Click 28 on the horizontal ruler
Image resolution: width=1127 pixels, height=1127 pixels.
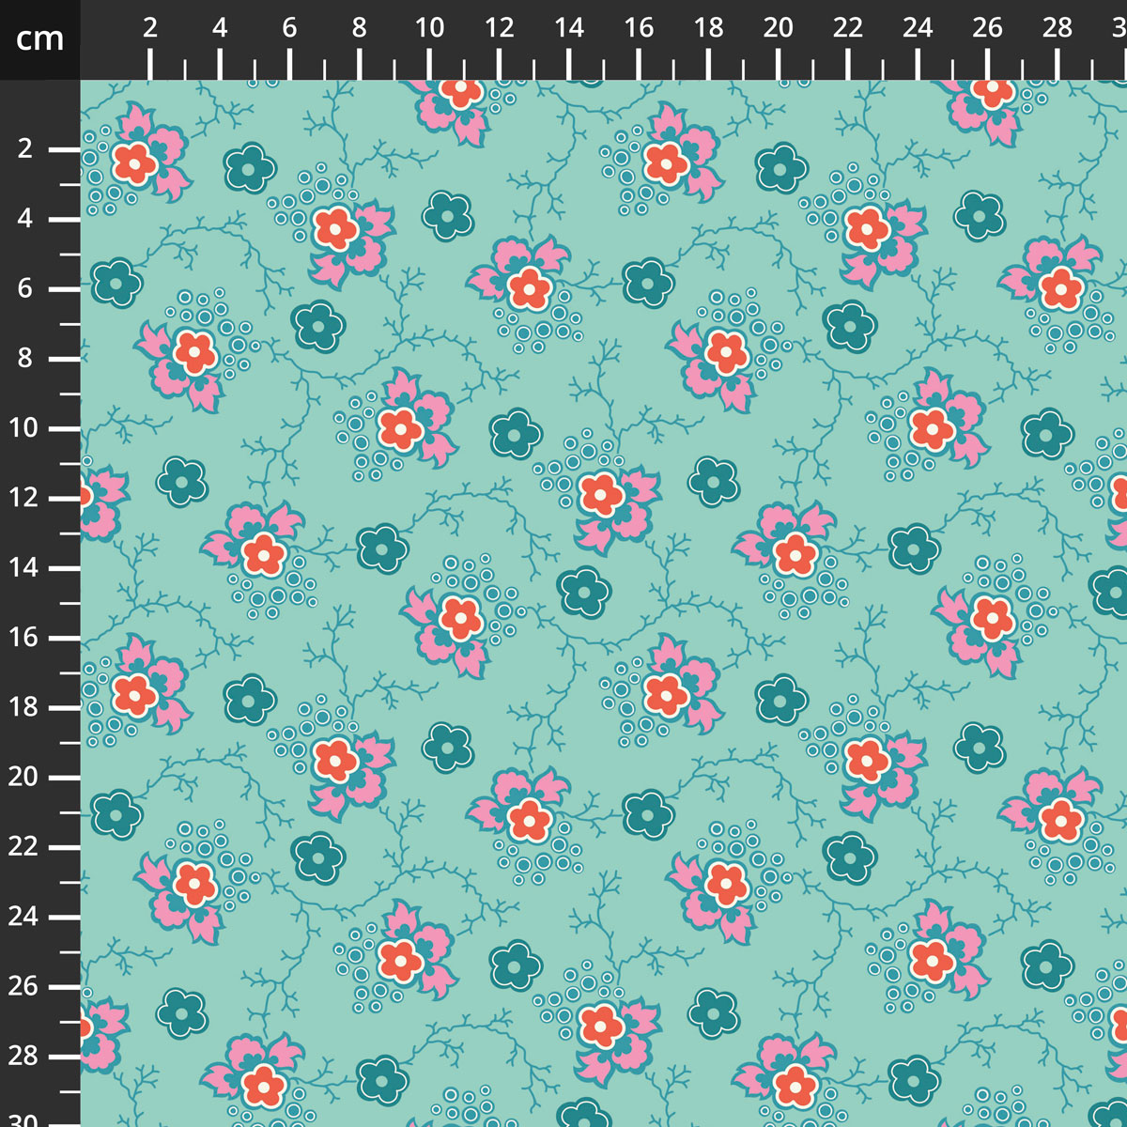pos(1058,28)
